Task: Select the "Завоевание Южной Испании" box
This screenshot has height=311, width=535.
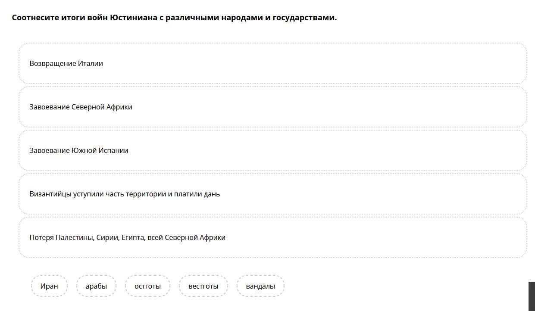Action: tap(273, 150)
